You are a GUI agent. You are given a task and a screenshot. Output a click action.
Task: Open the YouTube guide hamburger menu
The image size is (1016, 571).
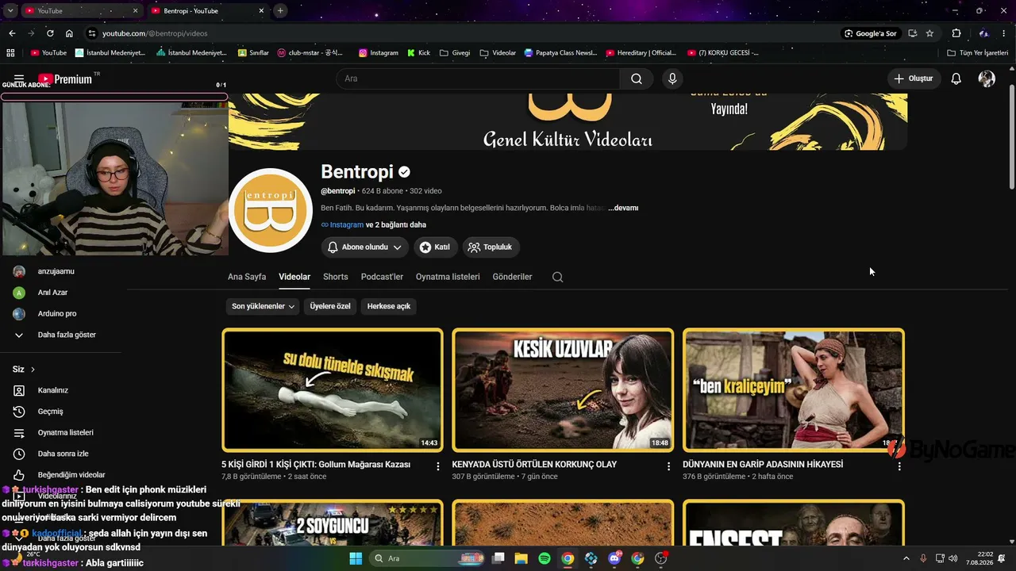(x=19, y=79)
